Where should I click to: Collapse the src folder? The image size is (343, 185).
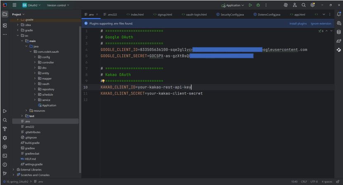[x=18, y=36]
